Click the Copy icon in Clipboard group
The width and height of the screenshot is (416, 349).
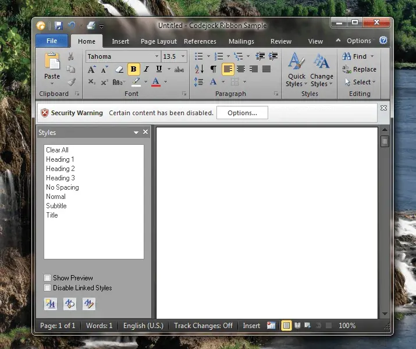pos(70,69)
